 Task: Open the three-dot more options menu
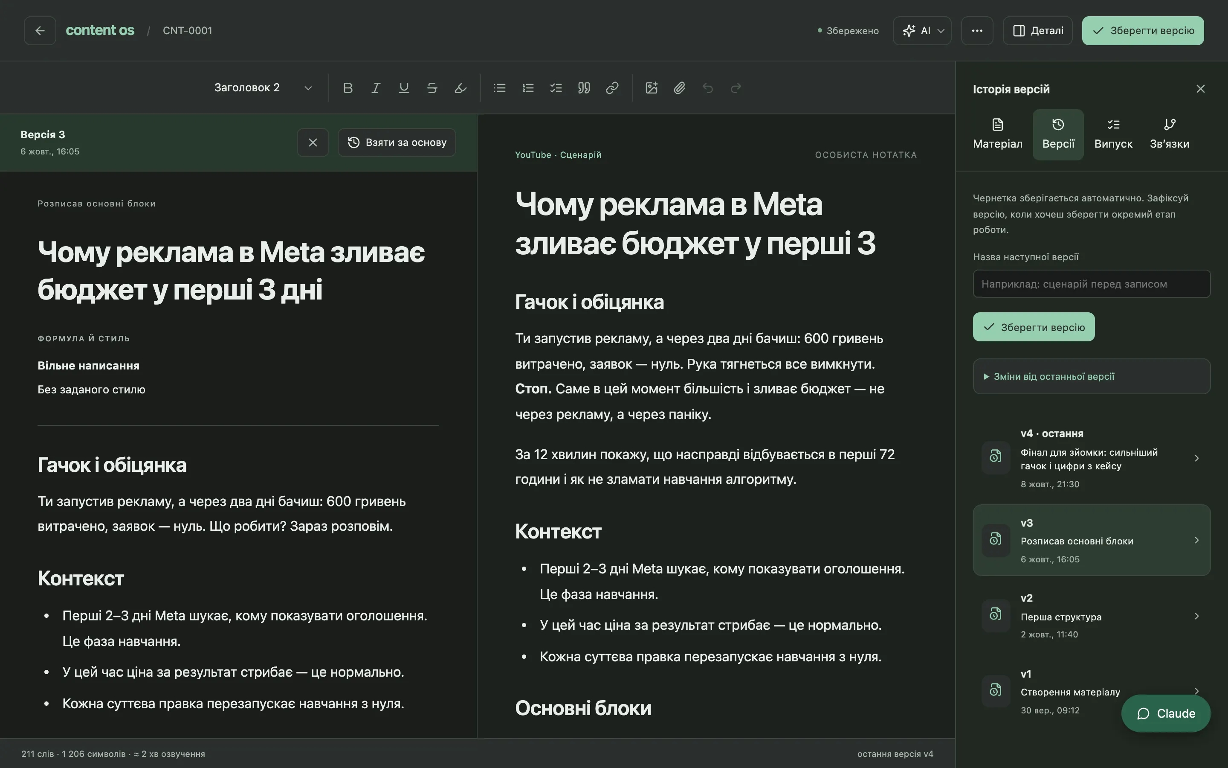point(977,30)
